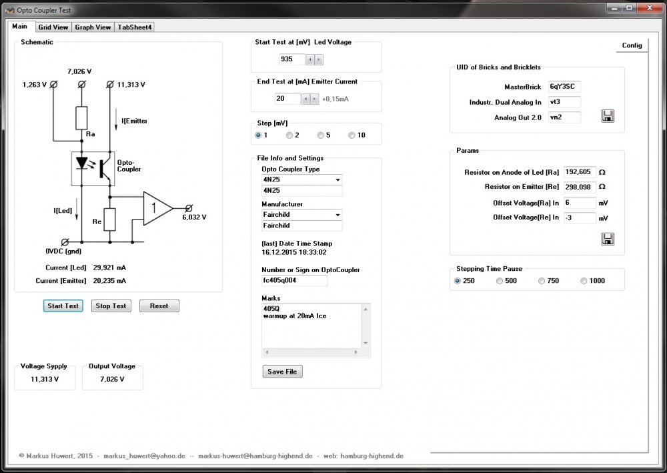Viewport: 667px width, 473px height.
Task: Expand the Manufacturer dropdown list
Action: pyautogui.click(x=338, y=215)
